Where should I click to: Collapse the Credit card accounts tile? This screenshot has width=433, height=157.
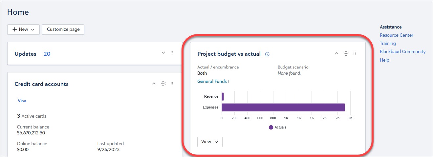pyautogui.click(x=154, y=84)
